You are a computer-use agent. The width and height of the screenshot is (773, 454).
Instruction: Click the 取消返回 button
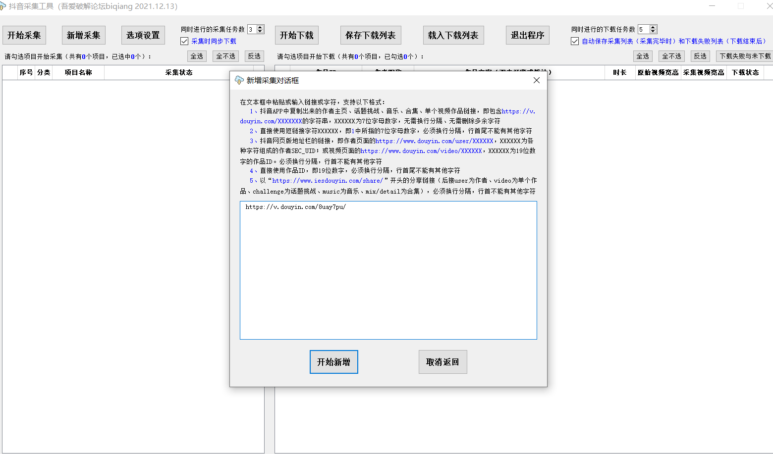click(442, 362)
